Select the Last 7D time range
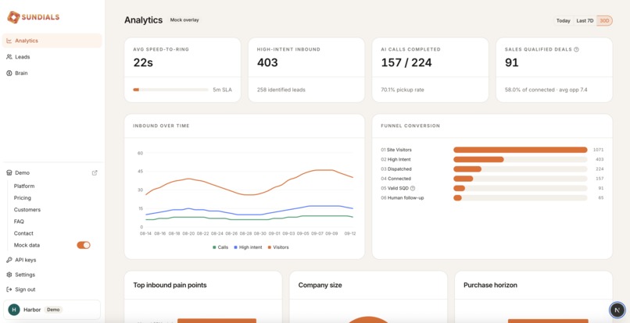The width and height of the screenshot is (630, 323). click(585, 21)
